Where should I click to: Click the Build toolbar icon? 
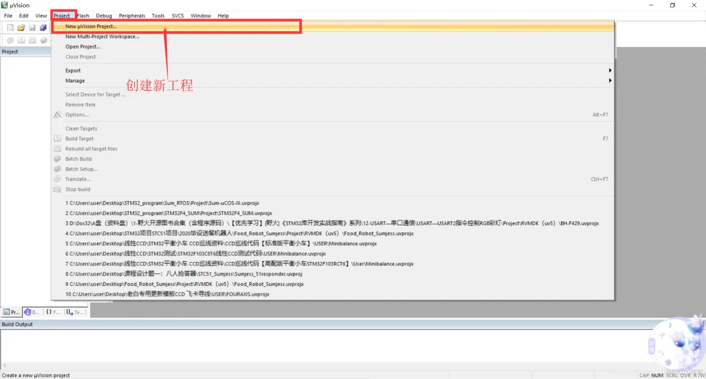[x=21, y=40]
